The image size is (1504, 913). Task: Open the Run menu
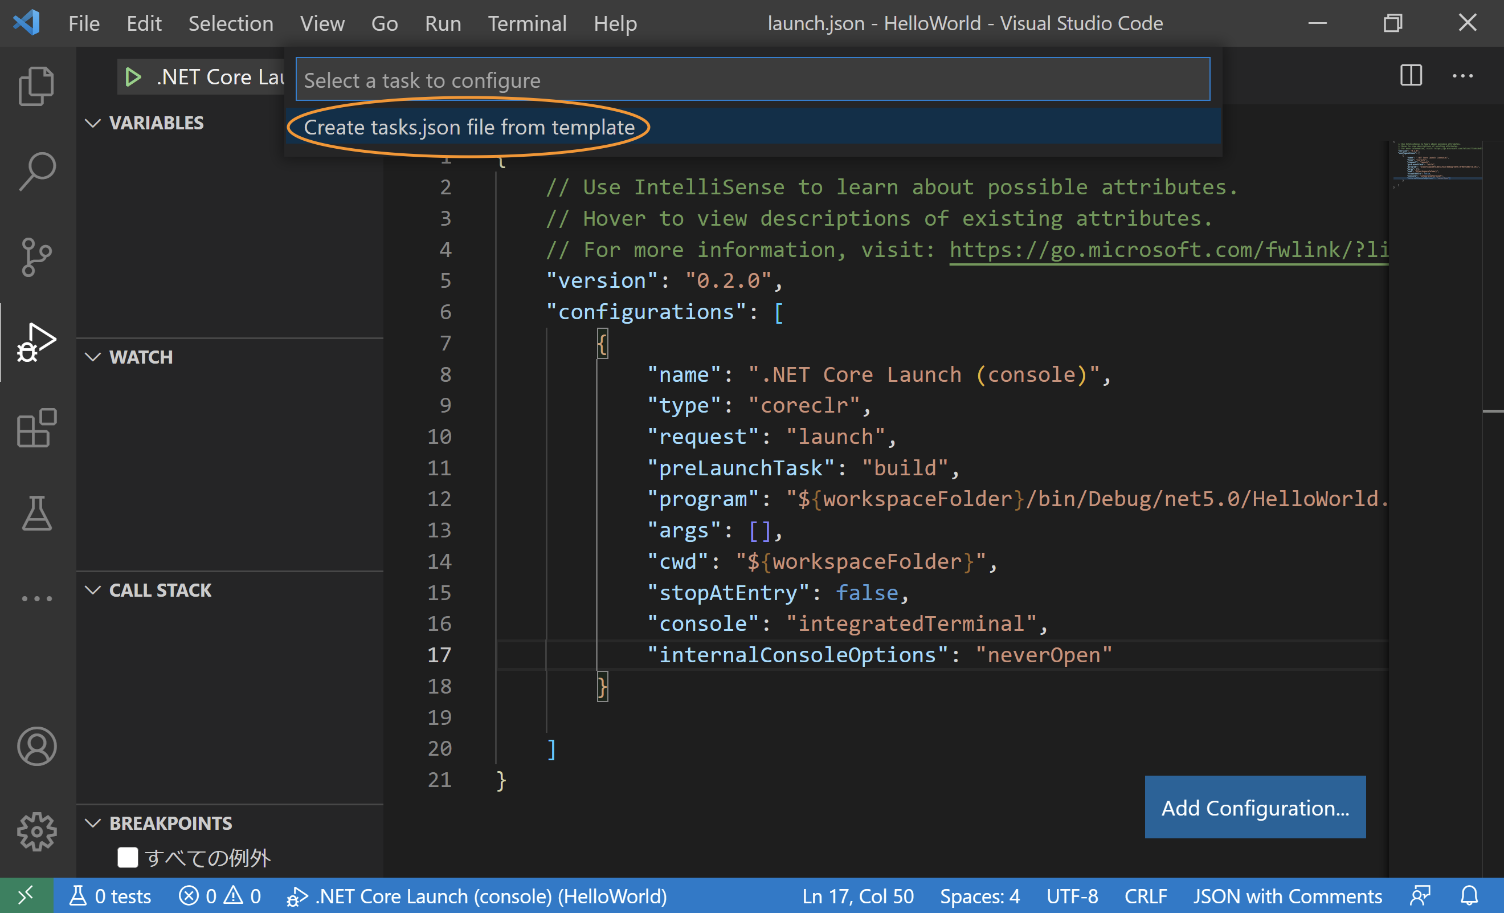point(443,23)
